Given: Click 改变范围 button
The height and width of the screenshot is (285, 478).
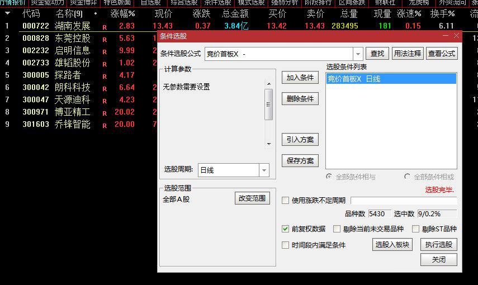Looking at the screenshot, I should [252, 198].
